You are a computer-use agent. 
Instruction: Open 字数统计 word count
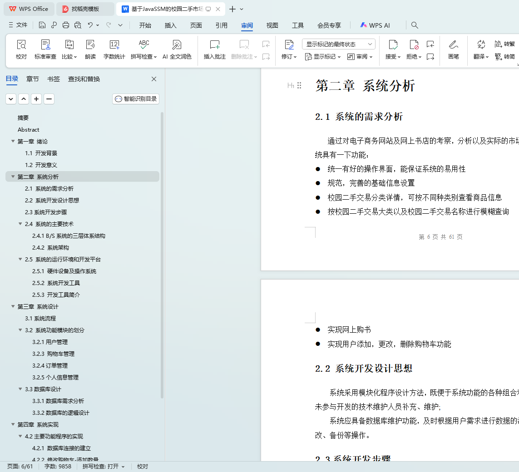114,49
